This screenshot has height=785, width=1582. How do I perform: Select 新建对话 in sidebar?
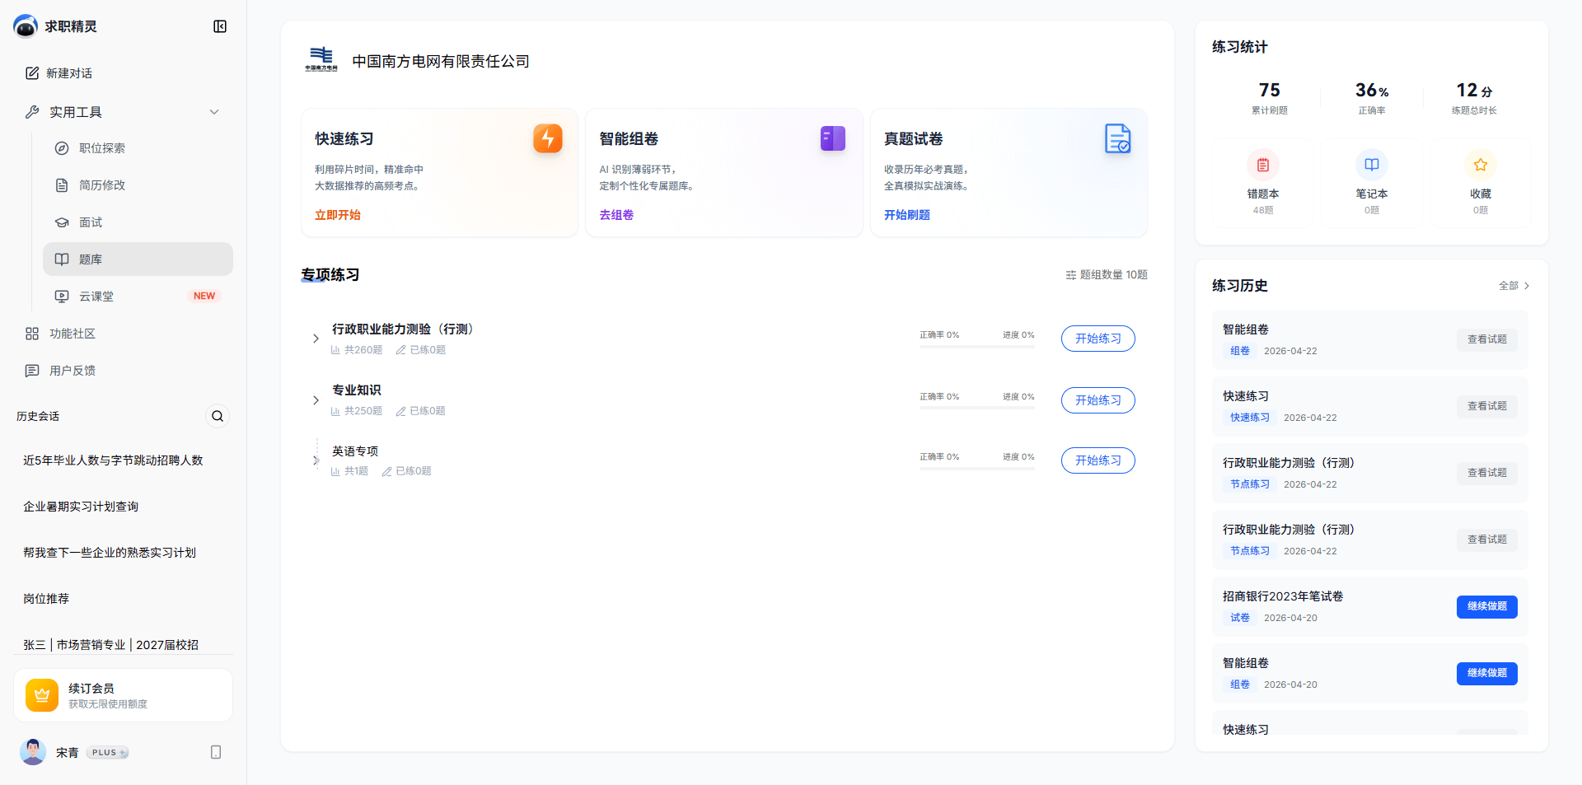coord(124,73)
